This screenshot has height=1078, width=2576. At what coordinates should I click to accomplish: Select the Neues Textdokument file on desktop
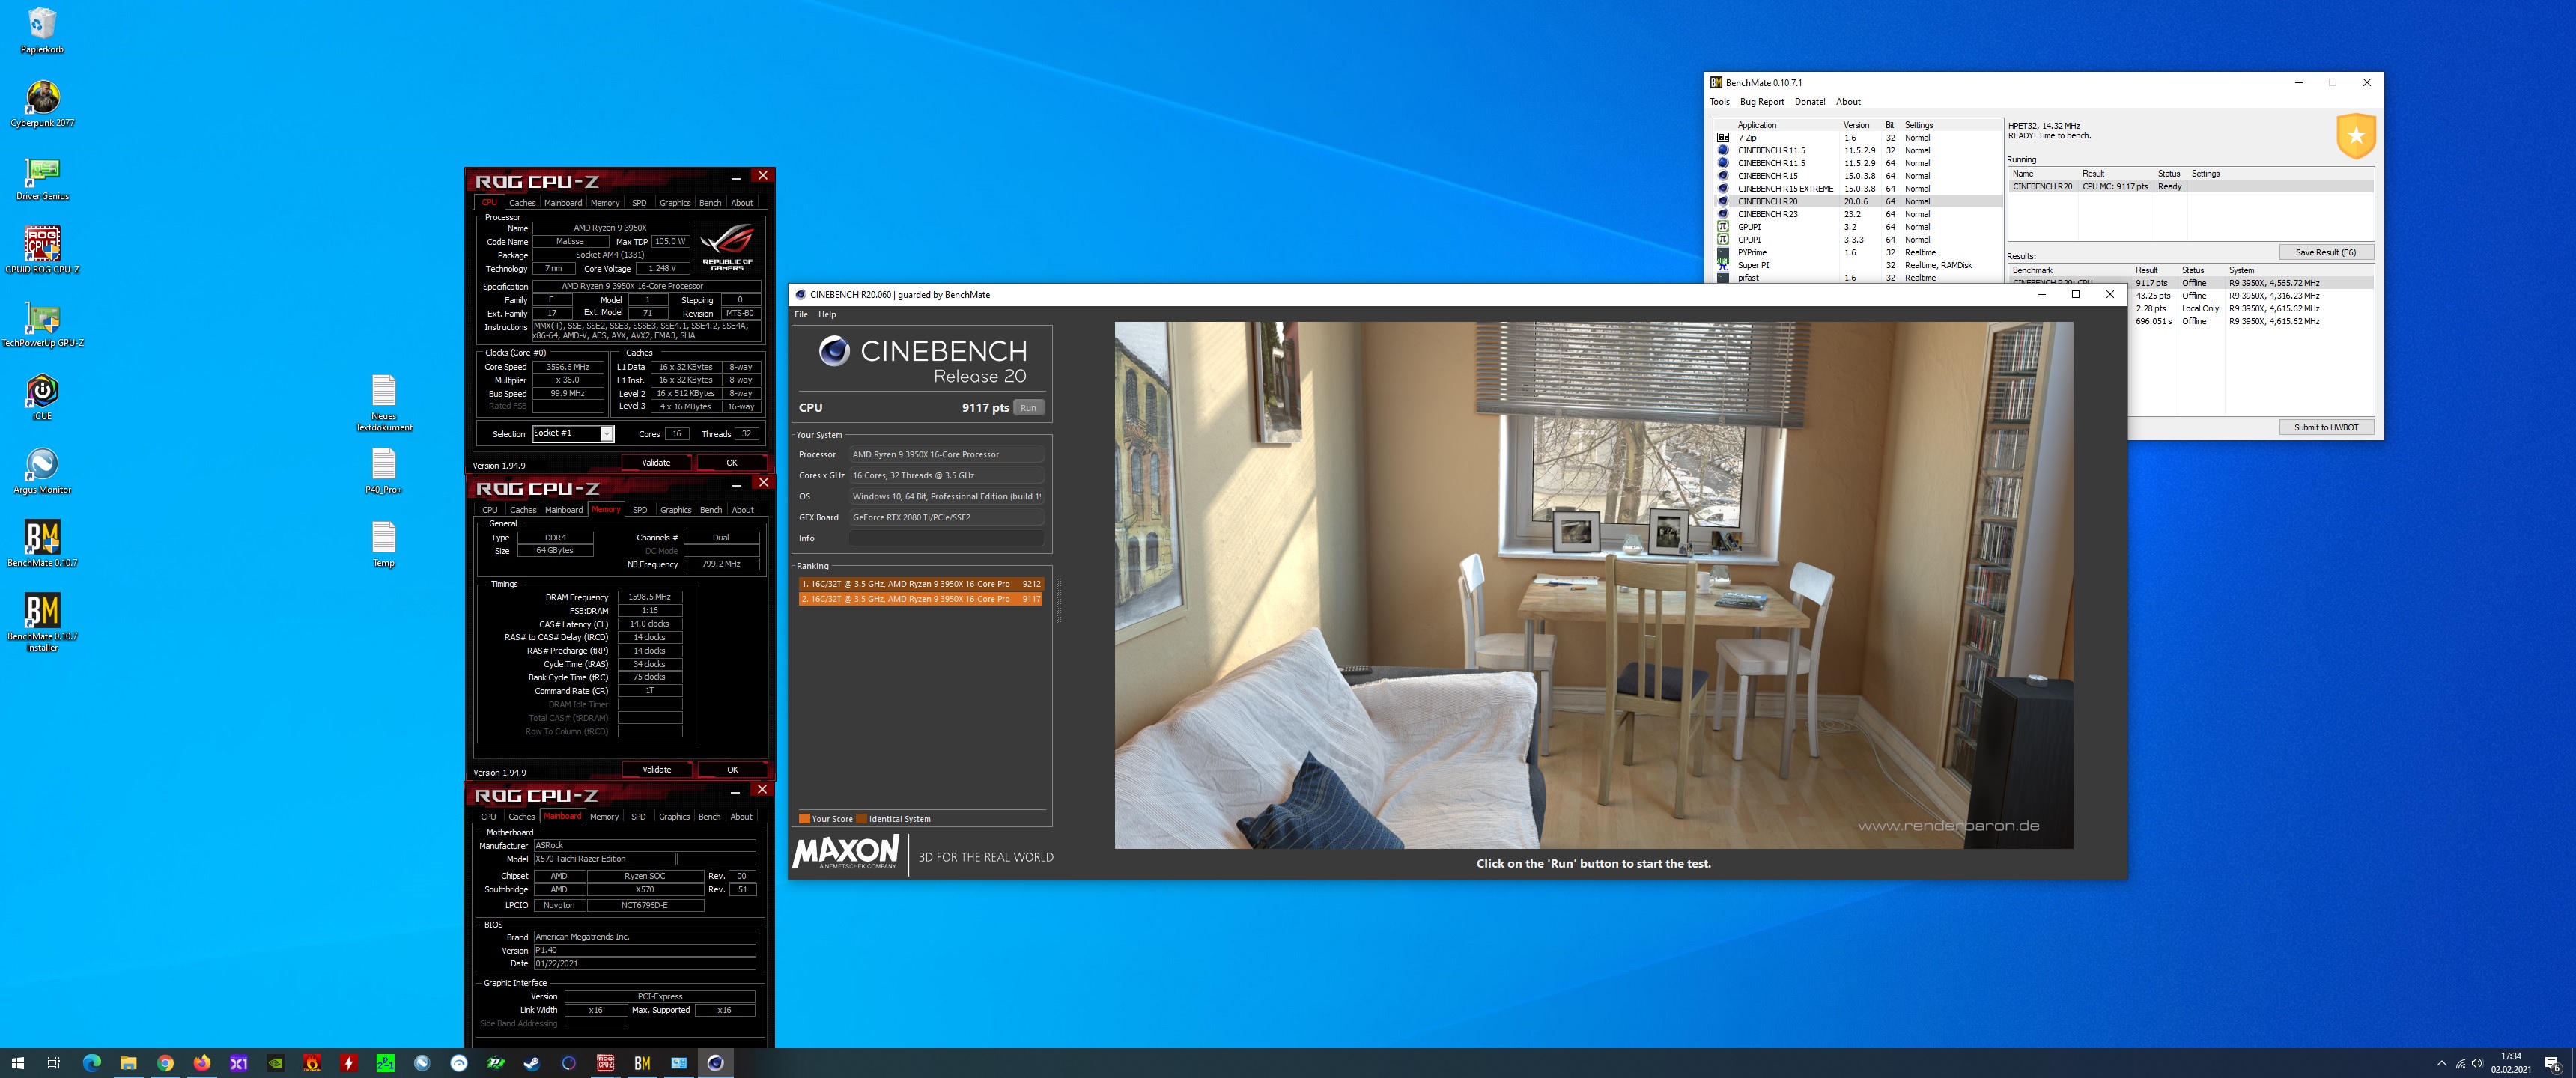tap(384, 402)
